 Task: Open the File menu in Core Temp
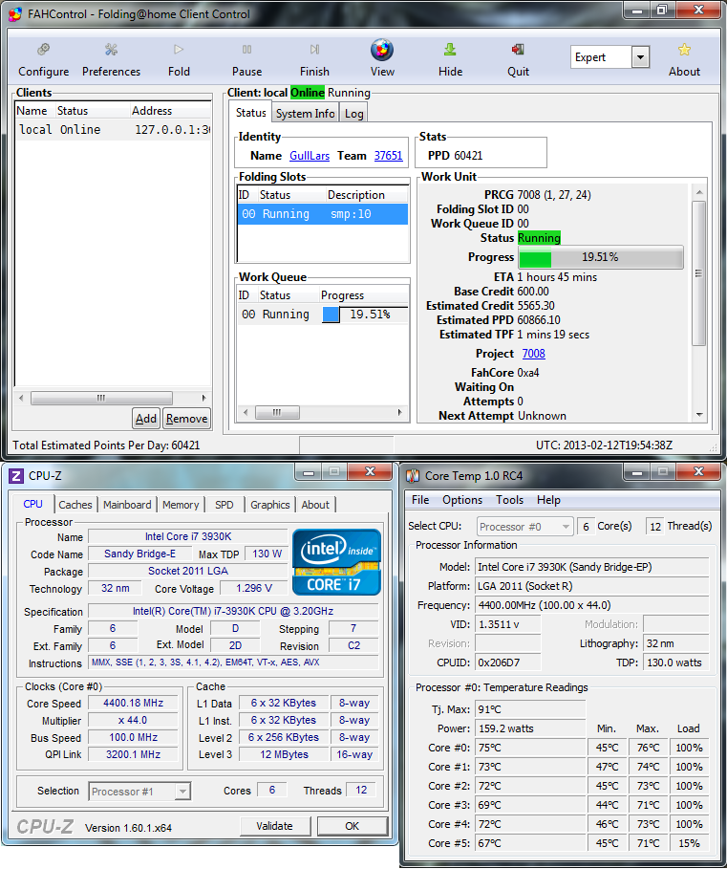click(420, 500)
